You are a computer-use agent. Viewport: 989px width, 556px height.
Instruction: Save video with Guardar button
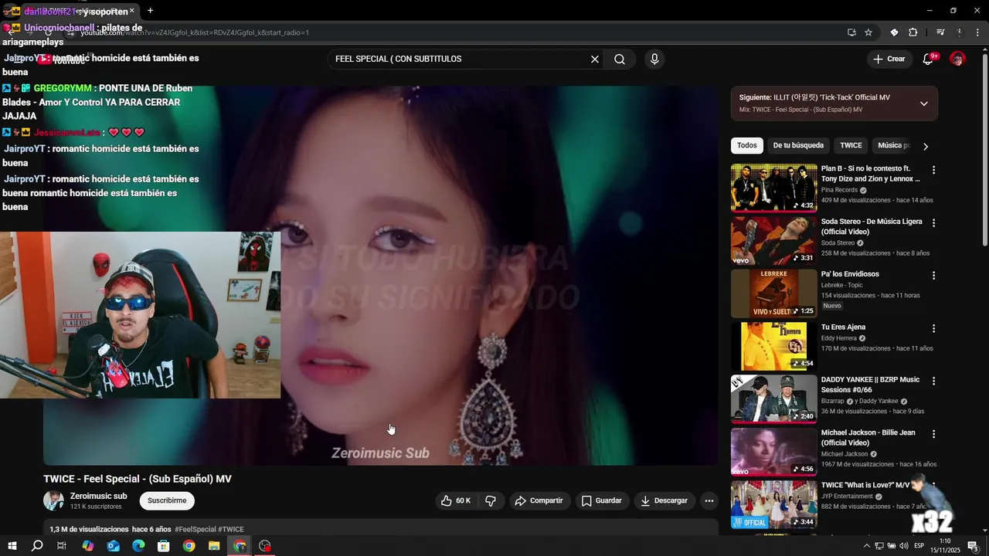601,500
